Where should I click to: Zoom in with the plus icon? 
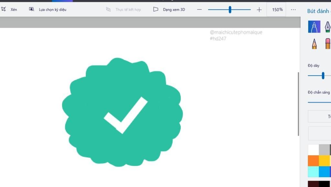point(259,9)
